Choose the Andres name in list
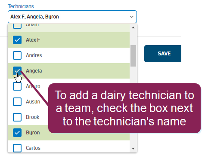208x155 pixels. click(x=34, y=55)
